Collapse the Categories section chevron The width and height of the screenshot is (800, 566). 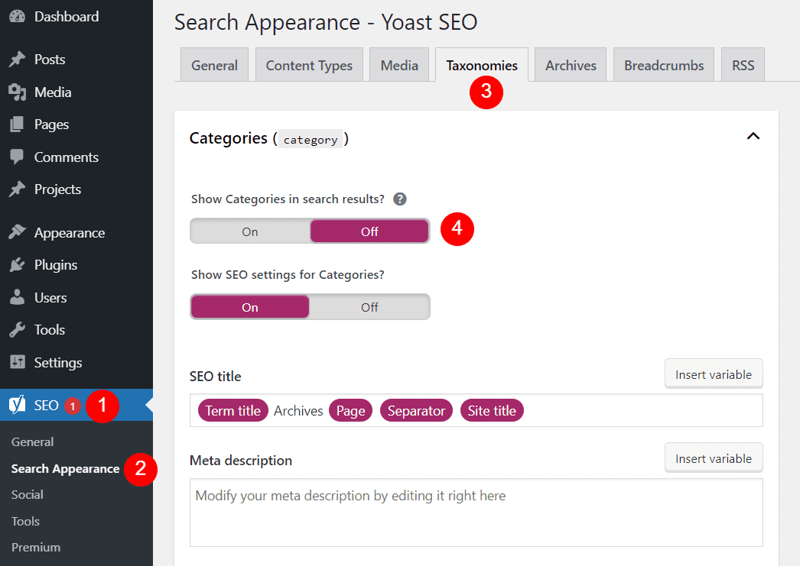753,136
